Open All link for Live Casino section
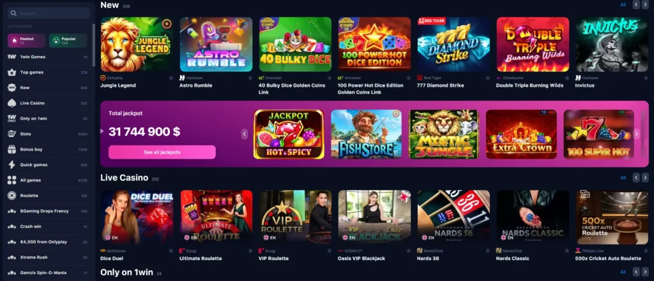 (x=623, y=178)
